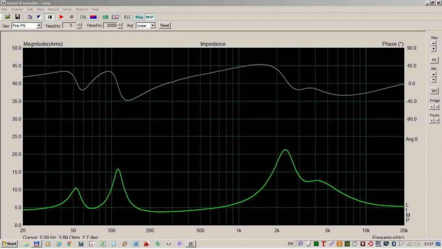Image resolution: width=442 pixels, height=249 pixels.
Task: Stop recording with the grey circle button
Action: point(72,17)
